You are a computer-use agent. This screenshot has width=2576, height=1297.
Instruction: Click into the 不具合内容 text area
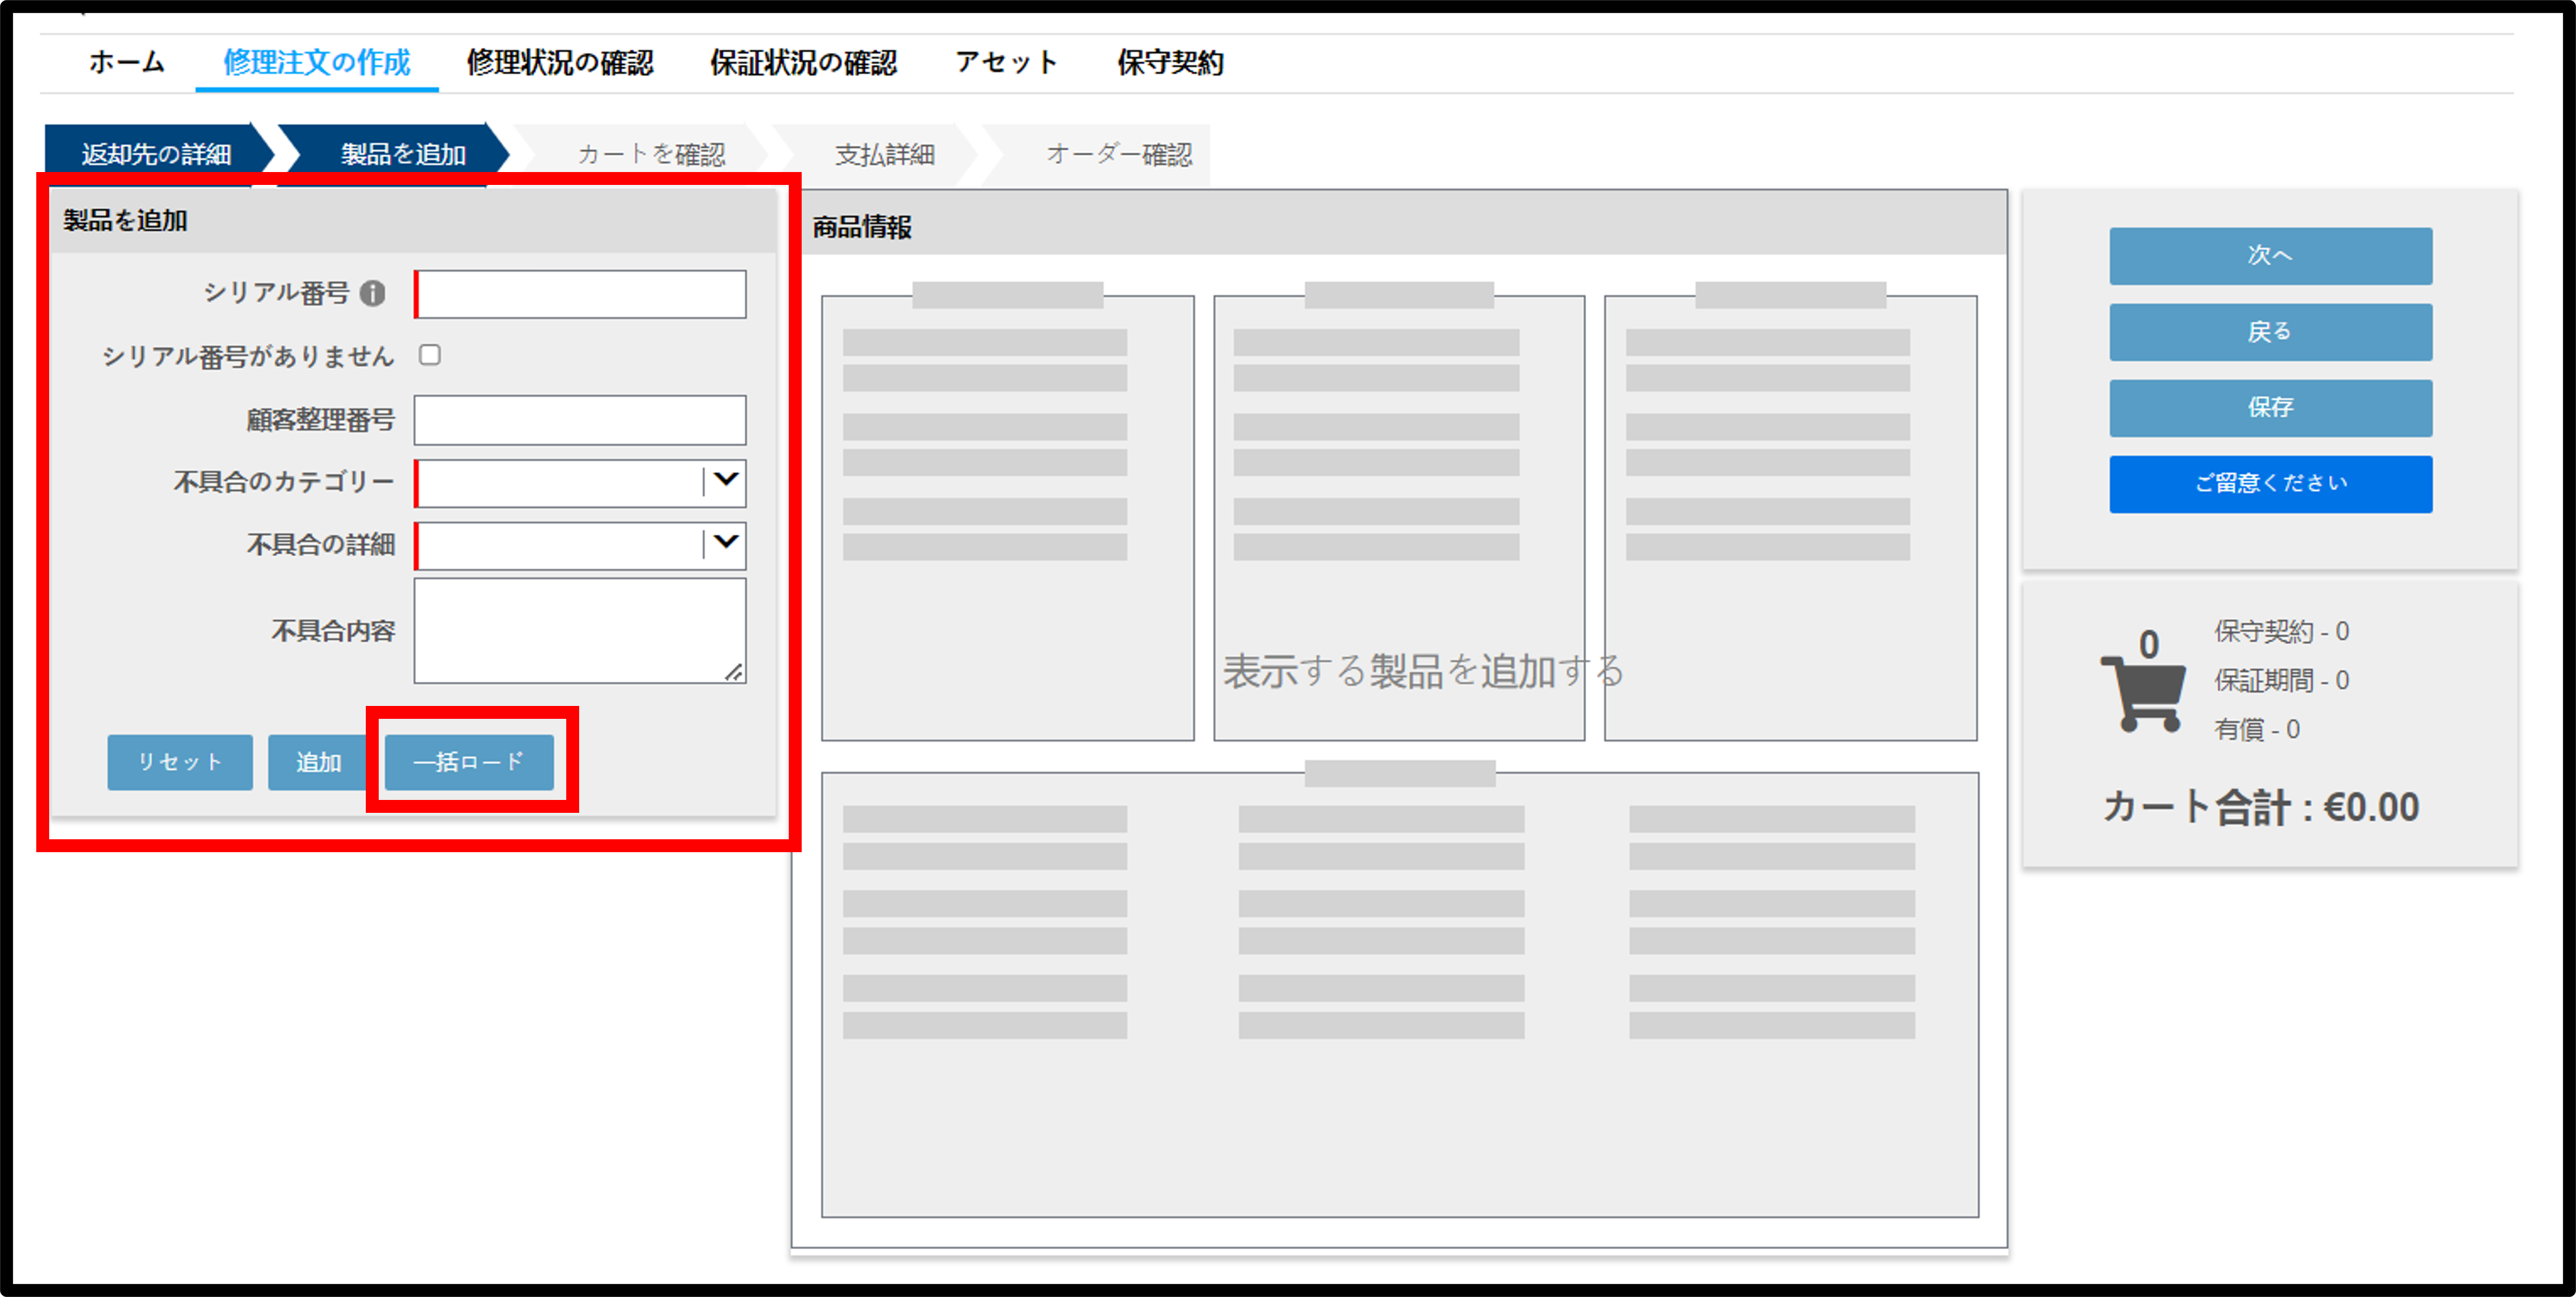click(580, 630)
